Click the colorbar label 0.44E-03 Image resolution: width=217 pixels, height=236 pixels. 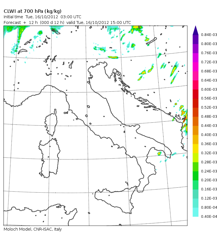[209, 125]
